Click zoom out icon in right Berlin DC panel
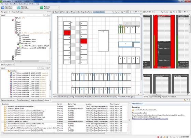 164,12
